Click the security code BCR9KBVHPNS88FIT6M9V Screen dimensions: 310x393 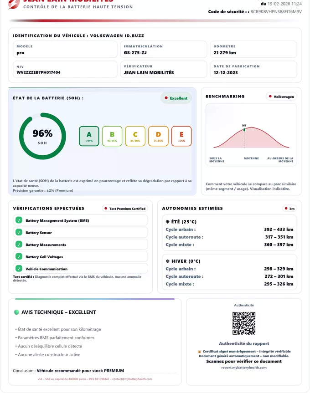point(276,11)
